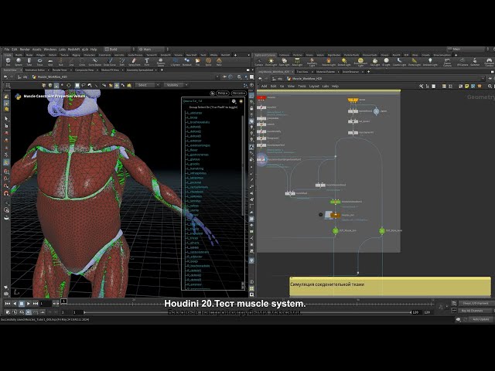Add an Area Light from the shelf

click(x=297, y=62)
